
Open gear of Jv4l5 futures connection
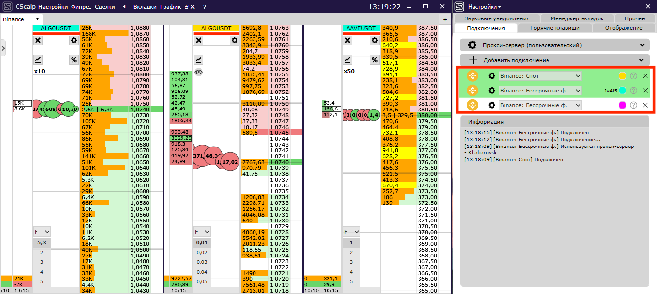click(492, 91)
